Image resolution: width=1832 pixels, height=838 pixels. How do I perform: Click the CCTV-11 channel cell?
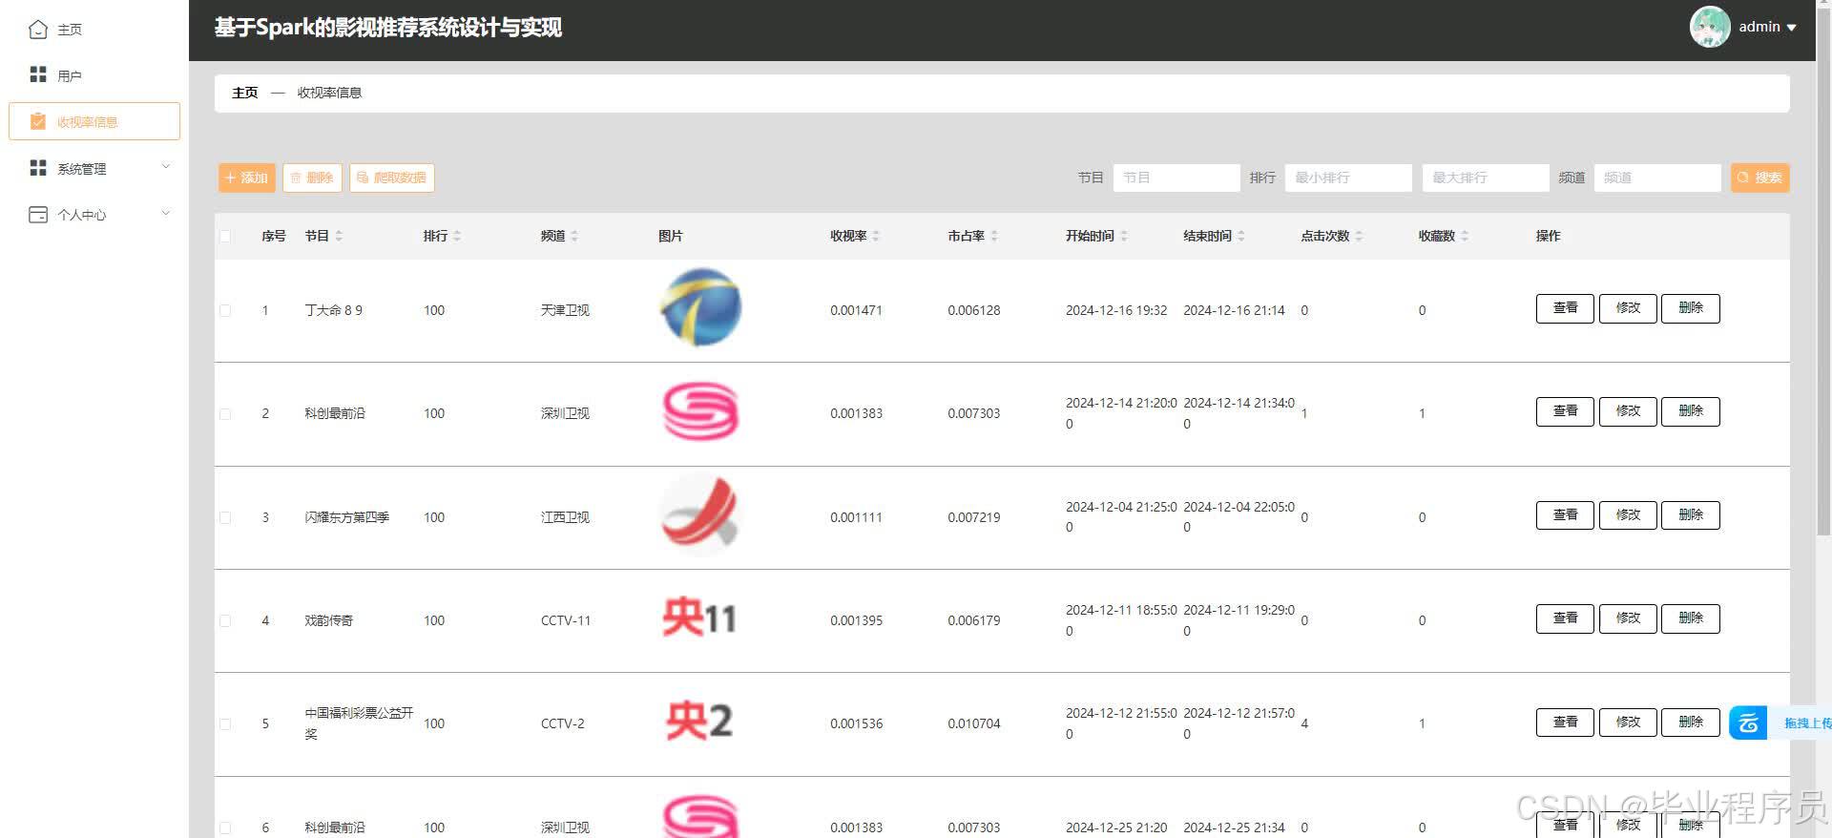pos(566,620)
